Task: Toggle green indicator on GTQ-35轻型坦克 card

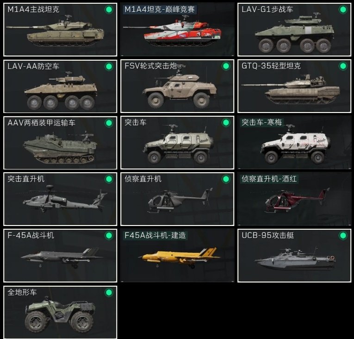Action: coord(343,66)
